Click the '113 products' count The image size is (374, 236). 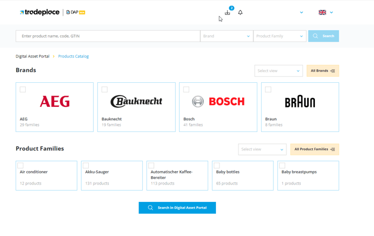[x=162, y=183]
